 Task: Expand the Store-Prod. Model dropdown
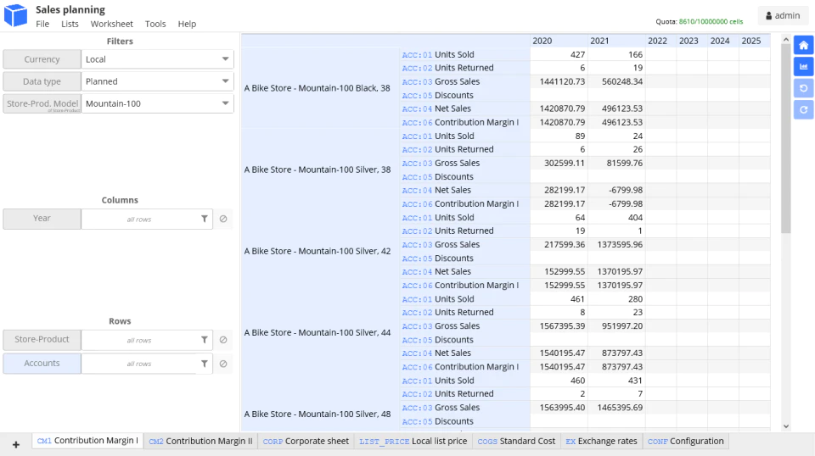225,103
